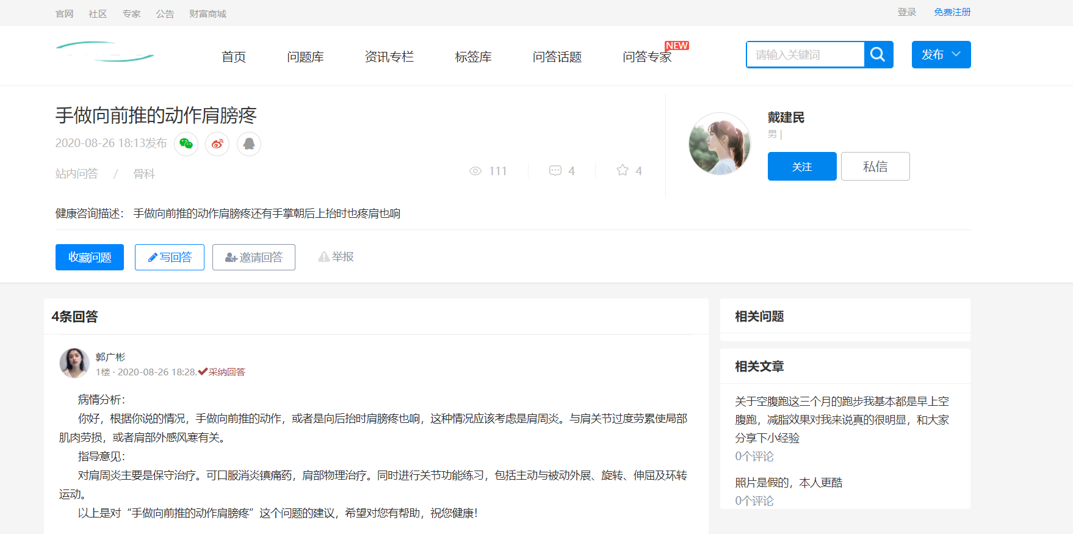The height and width of the screenshot is (534, 1073).
Task: Focus the keyword search input field
Action: point(805,55)
